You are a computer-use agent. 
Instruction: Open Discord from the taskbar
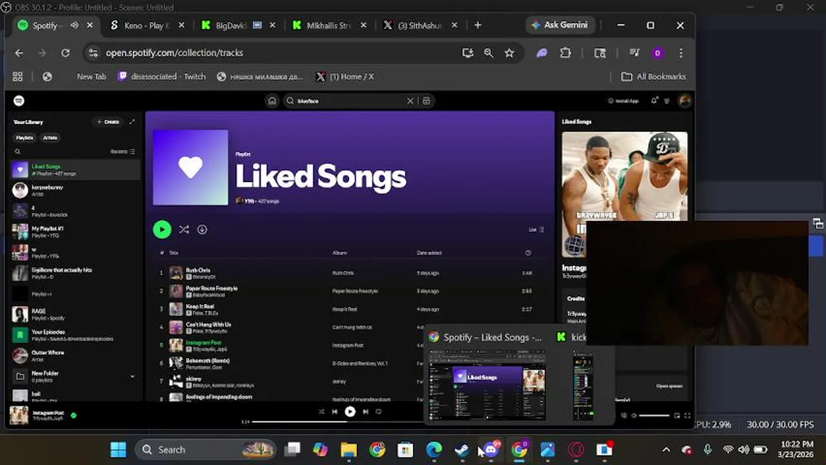tap(491, 449)
